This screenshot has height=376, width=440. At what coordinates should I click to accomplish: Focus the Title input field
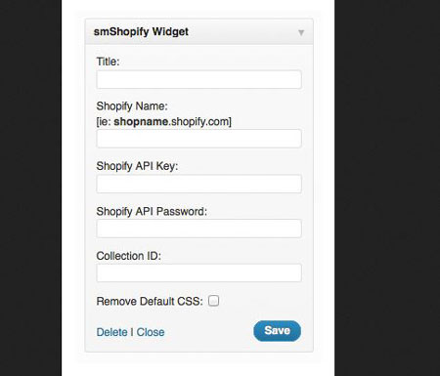pyautogui.click(x=198, y=79)
